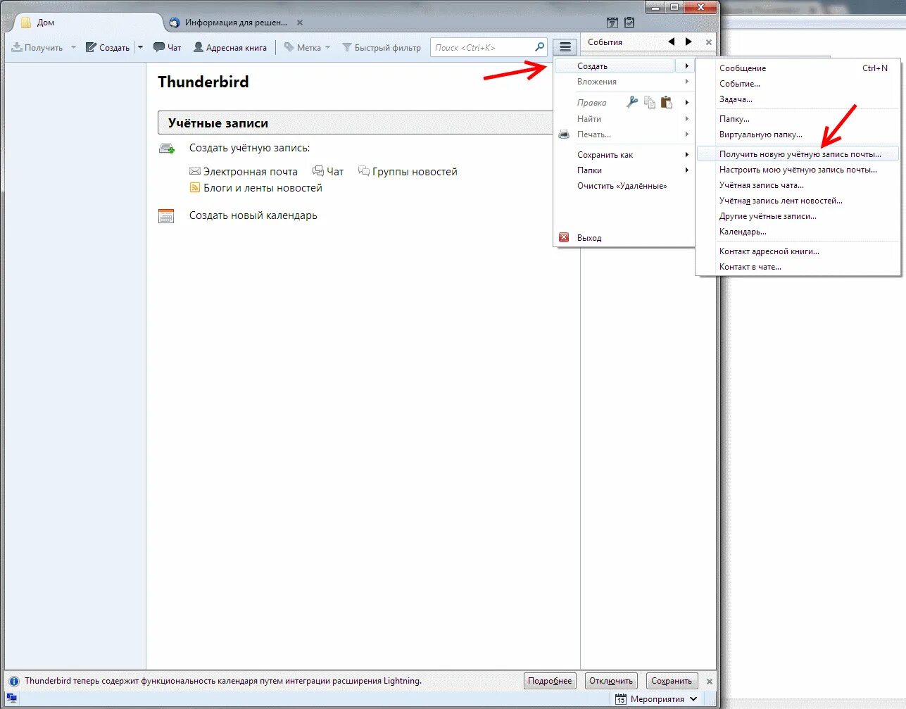Click the tasks tab icon in the tab bar
This screenshot has width=906, height=709.
click(629, 23)
